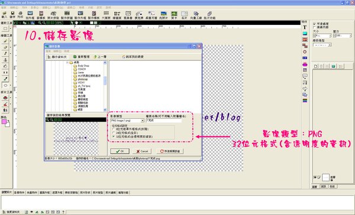This screenshot has width=355, height=215.
Task: Click the 大小 size spinner arrows
Action: tap(330, 35)
